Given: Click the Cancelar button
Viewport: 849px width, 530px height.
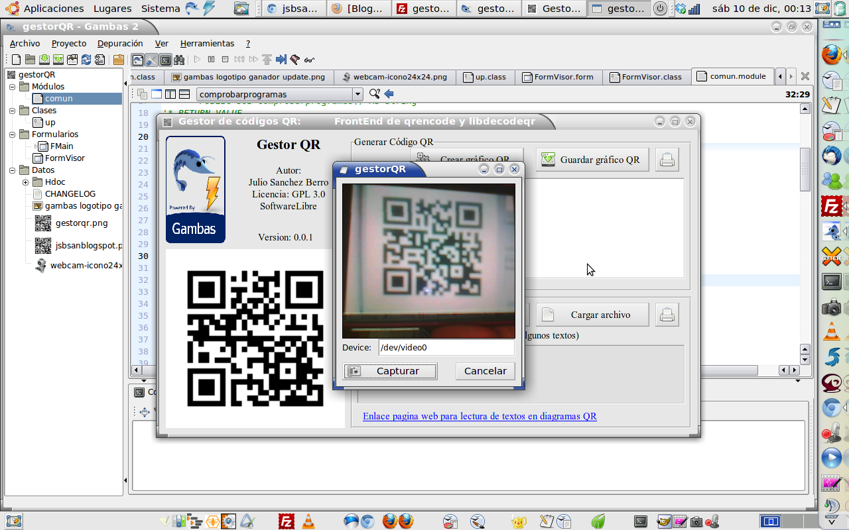Looking at the screenshot, I should 486,371.
